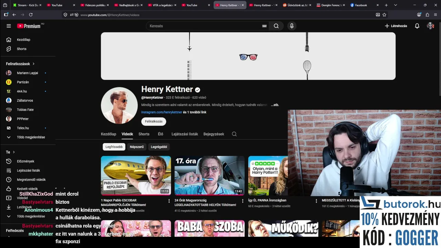The height and width of the screenshot is (248, 441).
Task: Expand channel description with ...stb.
Action: tap(275, 105)
